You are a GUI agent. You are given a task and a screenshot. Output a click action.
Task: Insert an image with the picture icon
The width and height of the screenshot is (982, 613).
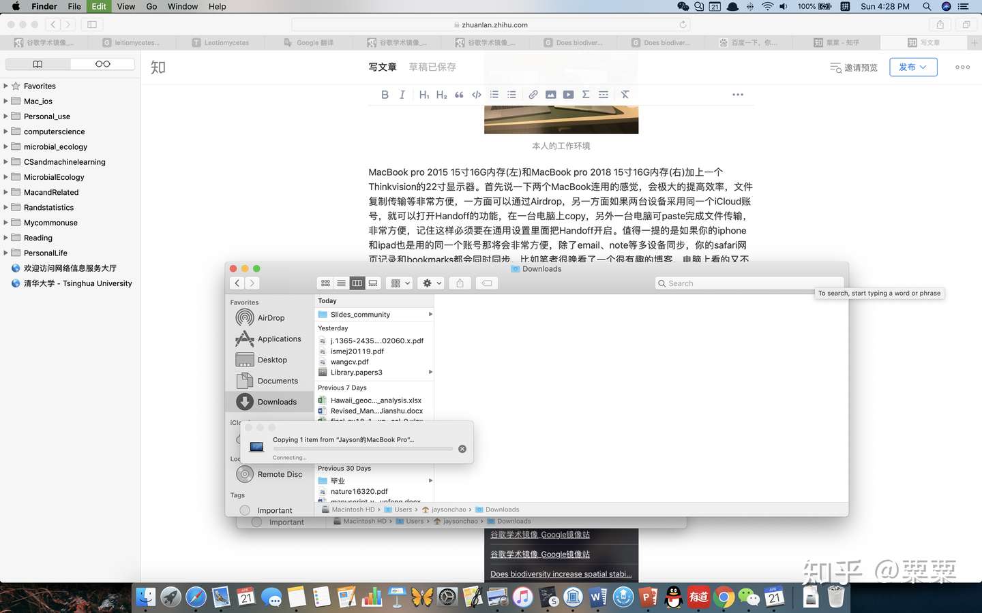(x=551, y=95)
